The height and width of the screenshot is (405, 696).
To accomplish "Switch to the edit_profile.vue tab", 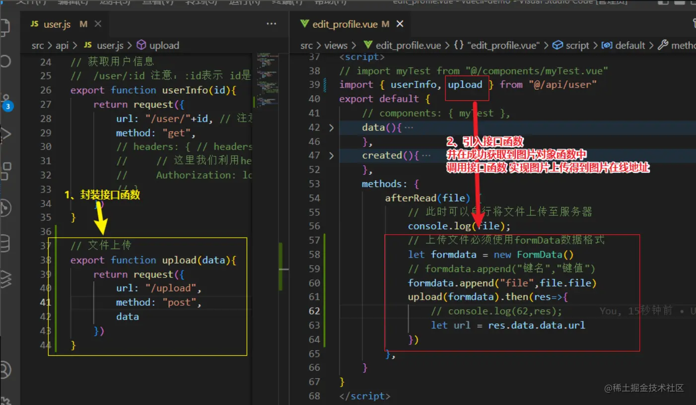I will (351, 24).
